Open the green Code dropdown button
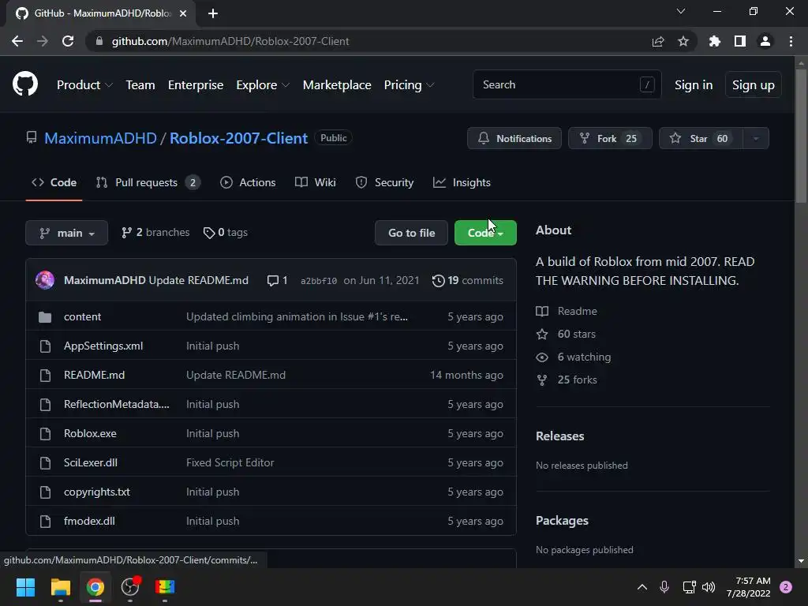 coord(485,233)
